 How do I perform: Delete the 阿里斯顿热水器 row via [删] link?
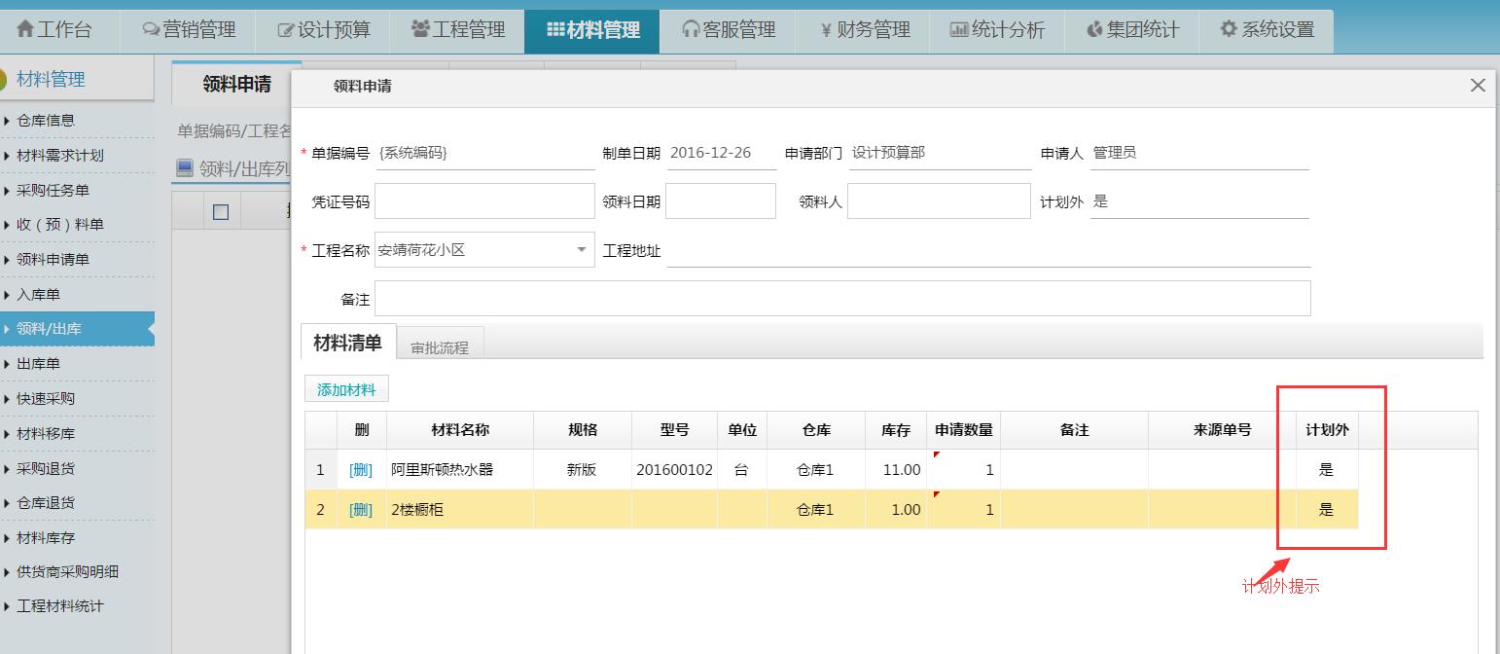[x=360, y=468]
